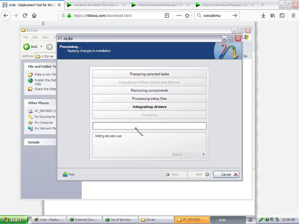
Task: Click Back arrow in Driver window
Action: point(30,47)
